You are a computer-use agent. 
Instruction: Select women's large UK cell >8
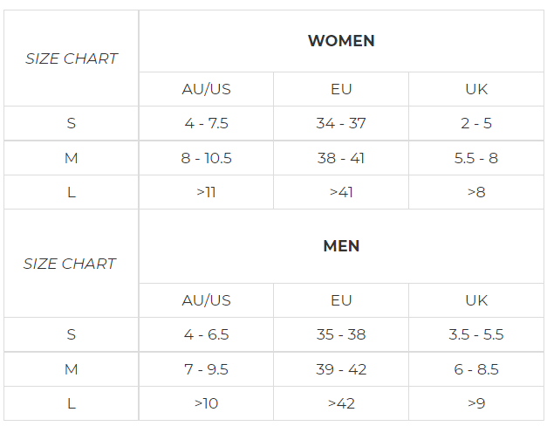pos(476,192)
